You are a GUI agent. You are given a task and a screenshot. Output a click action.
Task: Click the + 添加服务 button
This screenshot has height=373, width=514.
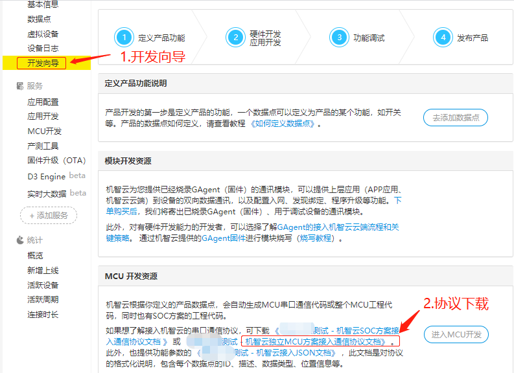coord(49,216)
